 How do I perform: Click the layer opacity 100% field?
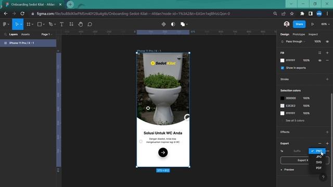point(318,42)
